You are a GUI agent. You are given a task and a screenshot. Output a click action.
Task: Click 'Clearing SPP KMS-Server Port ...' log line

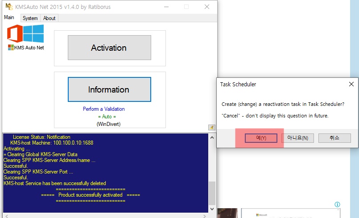coord(38,172)
